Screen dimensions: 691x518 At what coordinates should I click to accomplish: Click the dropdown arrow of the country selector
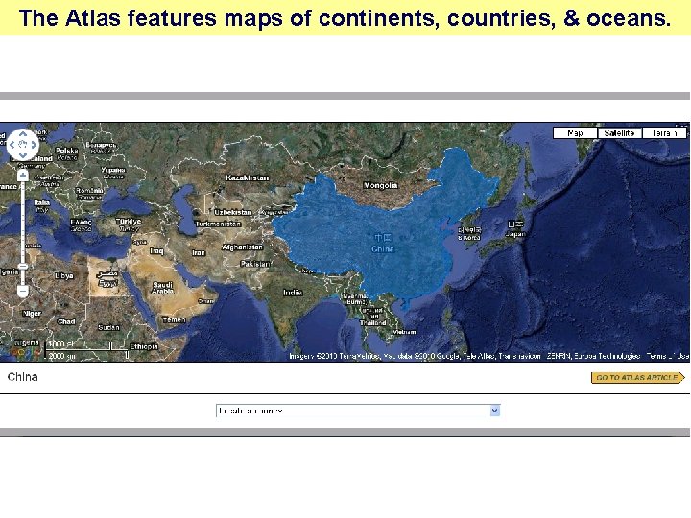[x=495, y=411]
